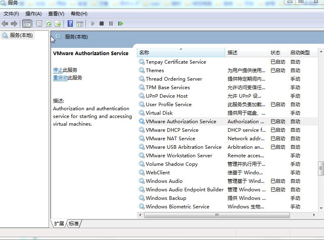This screenshot has height=240, width=324.
Task: Select Windows Audio Endpoint Builder row
Action: click(227, 189)
